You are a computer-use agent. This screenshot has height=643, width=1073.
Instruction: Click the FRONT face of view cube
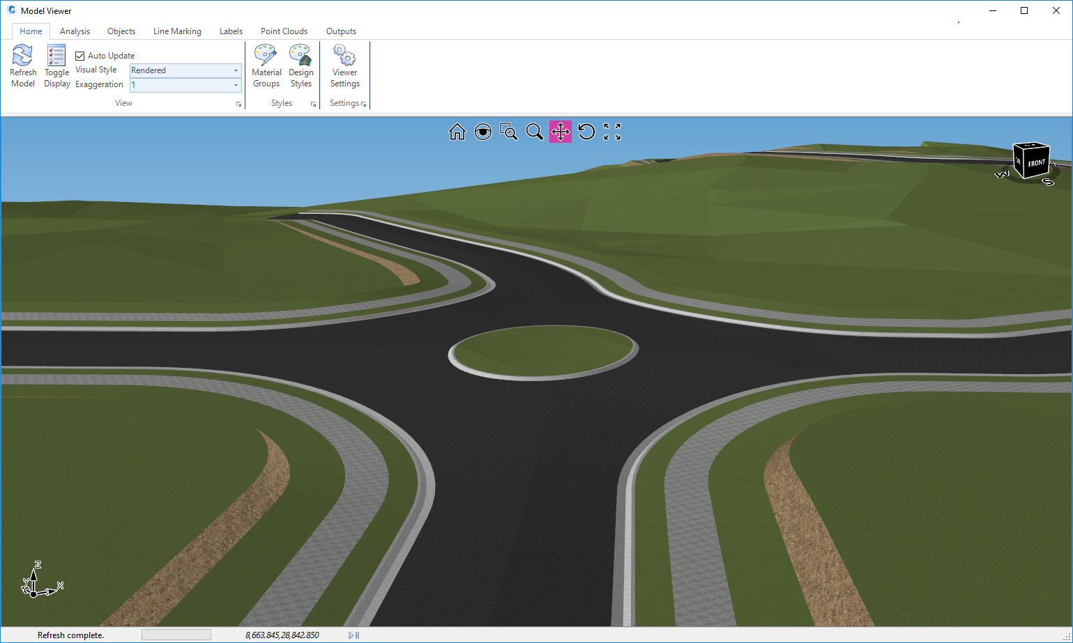1036,163
